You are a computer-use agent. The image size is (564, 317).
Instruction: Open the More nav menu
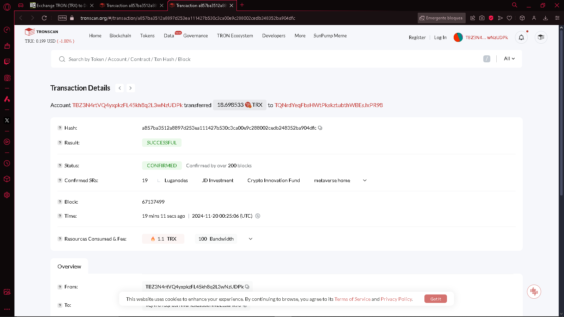300,36
